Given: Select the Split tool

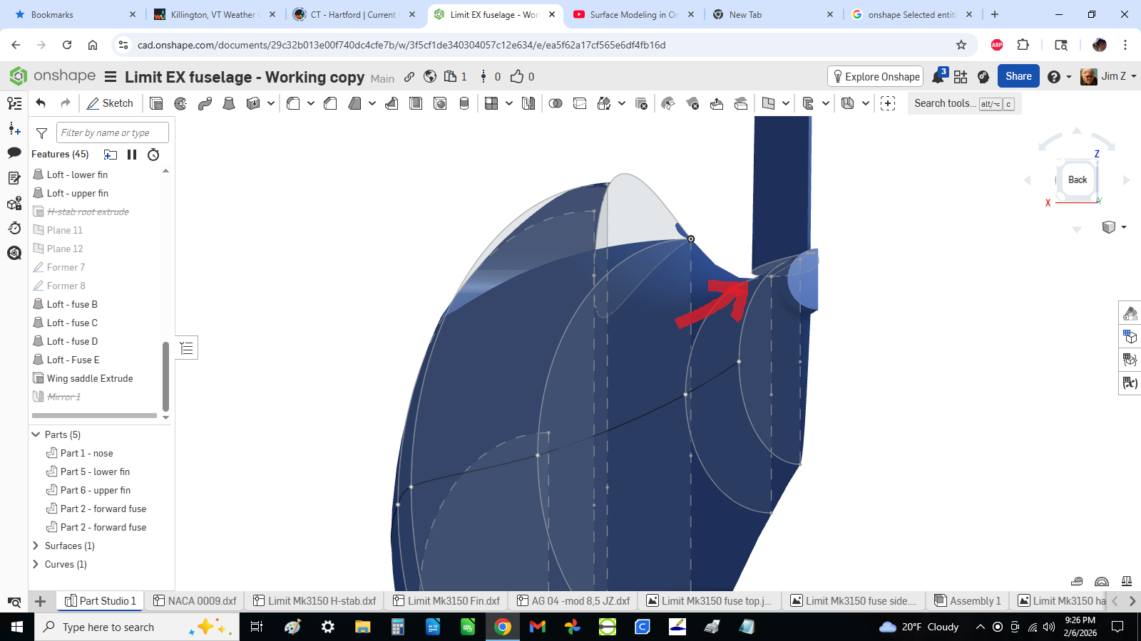Looking at the screenshot, I should 579,103.
